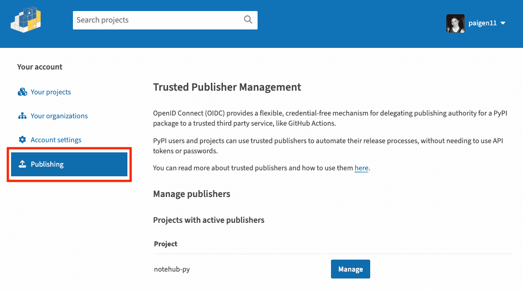523x290 pixels.
Task: Open the paigen11 user dropdown arrow
Action: 503,23
